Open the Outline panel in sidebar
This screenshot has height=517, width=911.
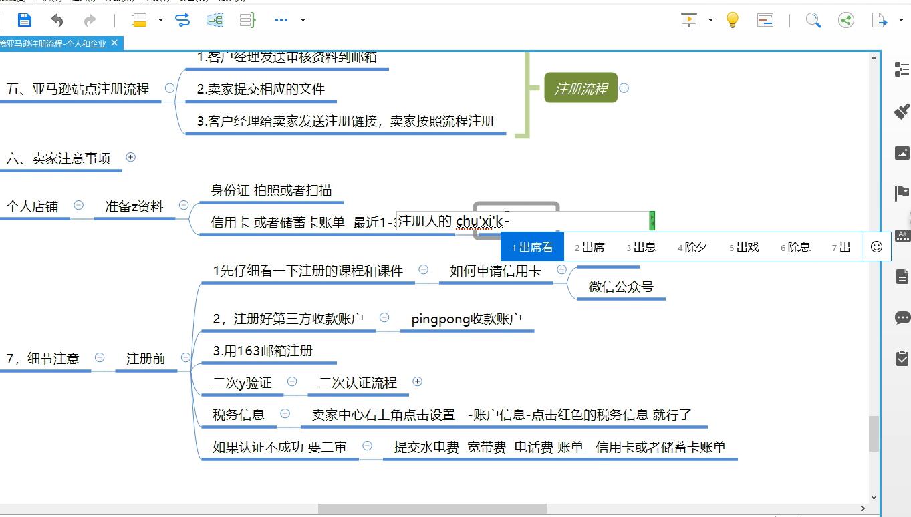point(902,69)
